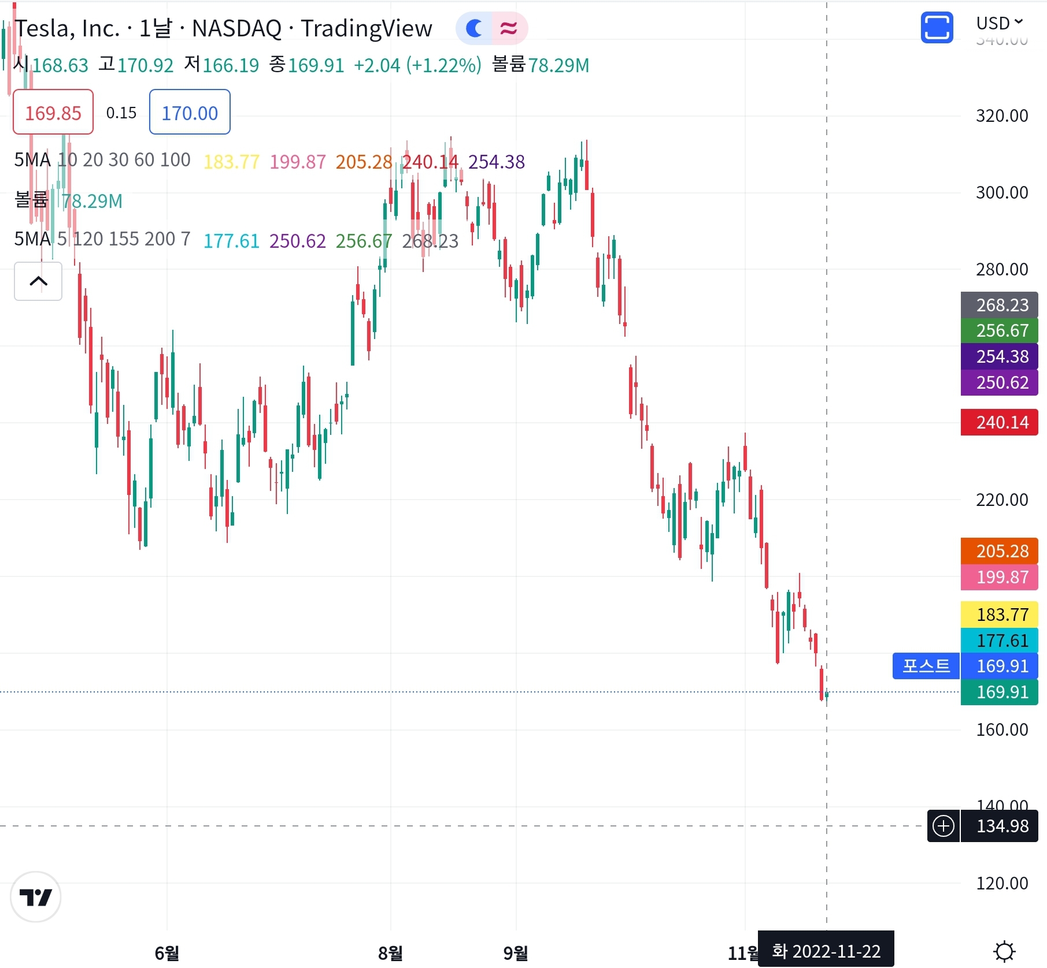Click the 5MA 5 120 155 200 7 indicator legend

click(x=102, y=239)
